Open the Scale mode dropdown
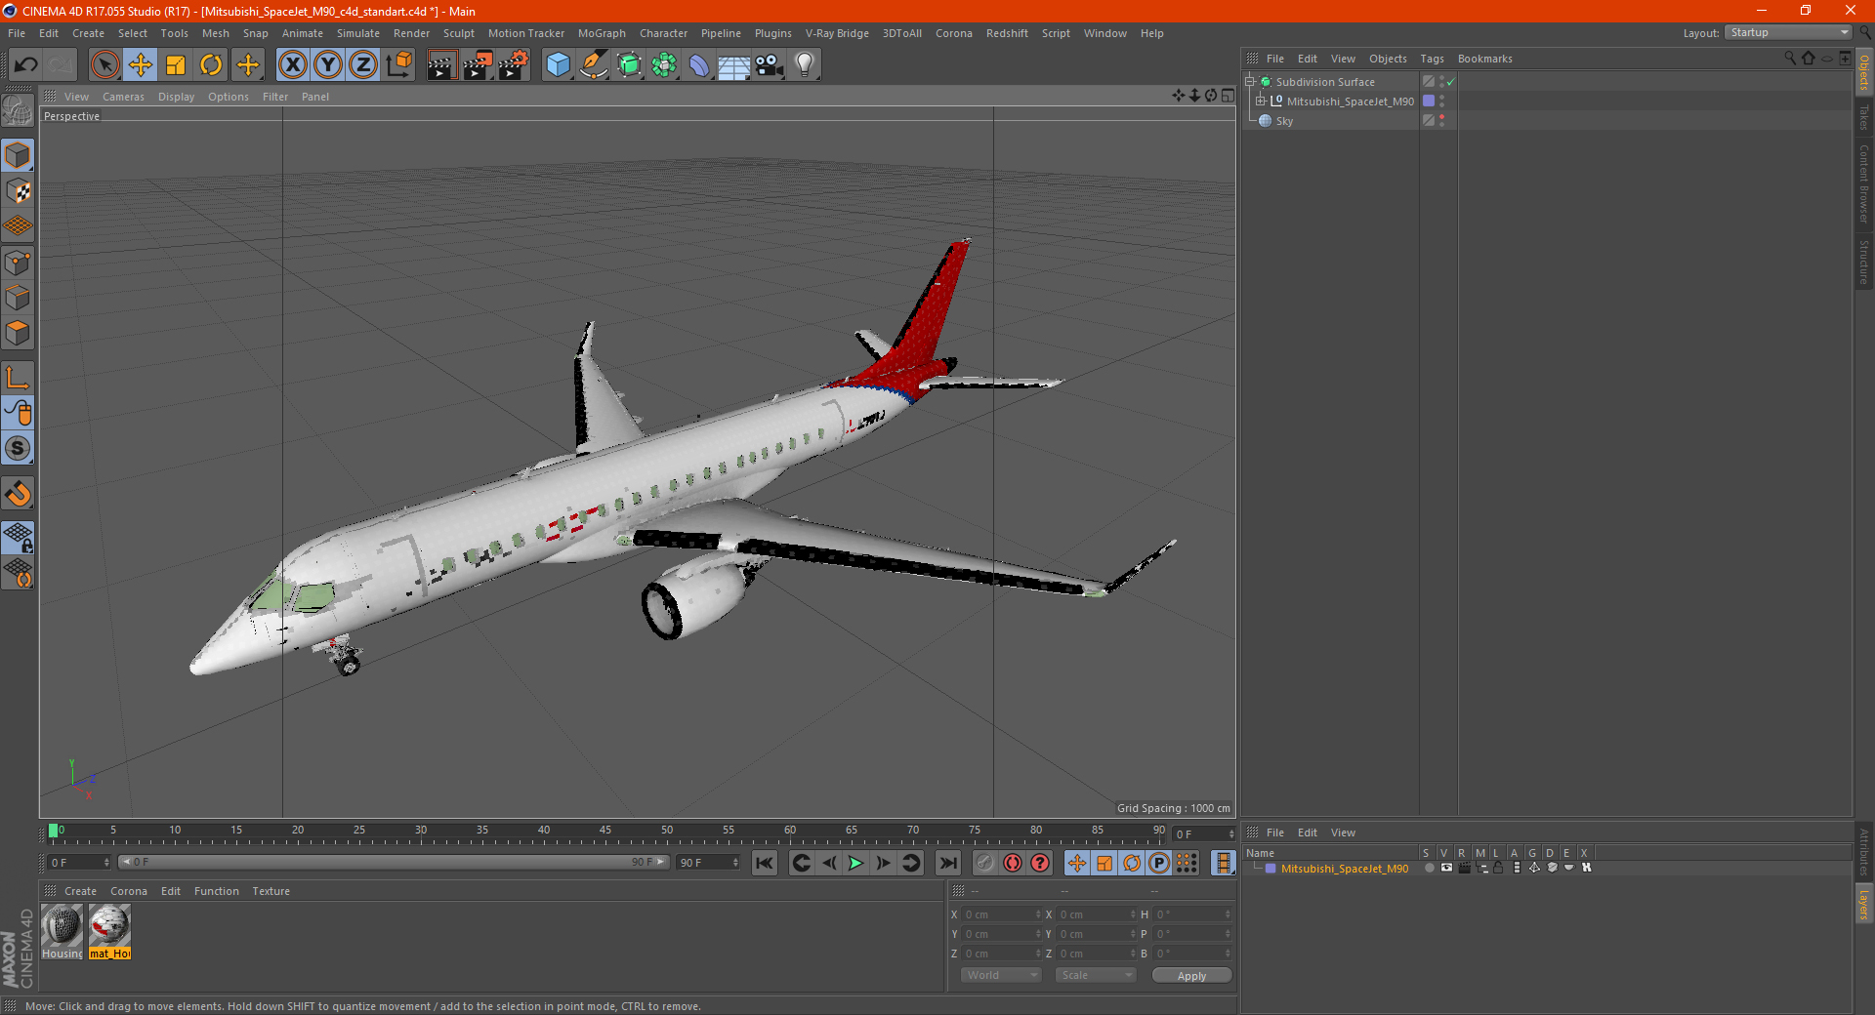This screenshot has width=1875, height=1015. click(1096, 975)
